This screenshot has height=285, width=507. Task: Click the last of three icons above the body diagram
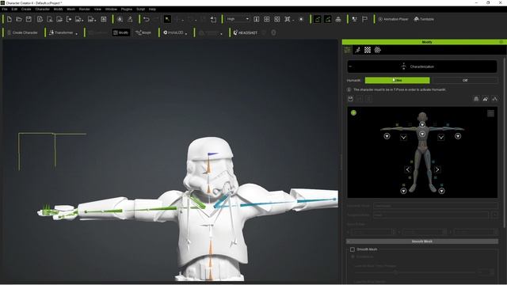point(494,99)
